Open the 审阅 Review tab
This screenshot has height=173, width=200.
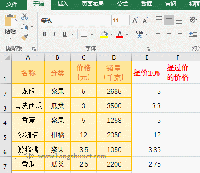171,4
